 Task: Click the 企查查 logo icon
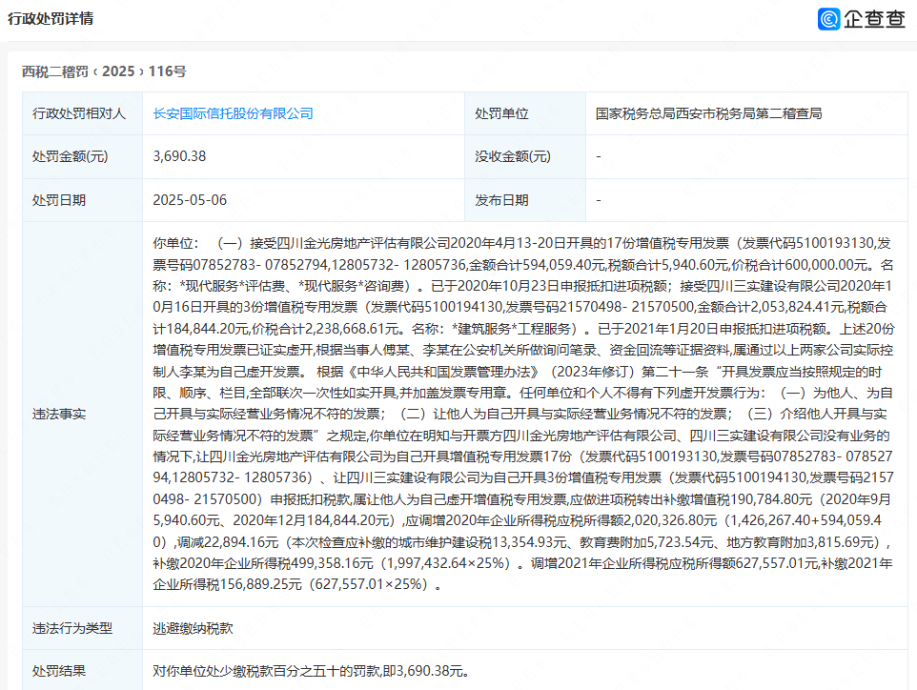point(828,19)
